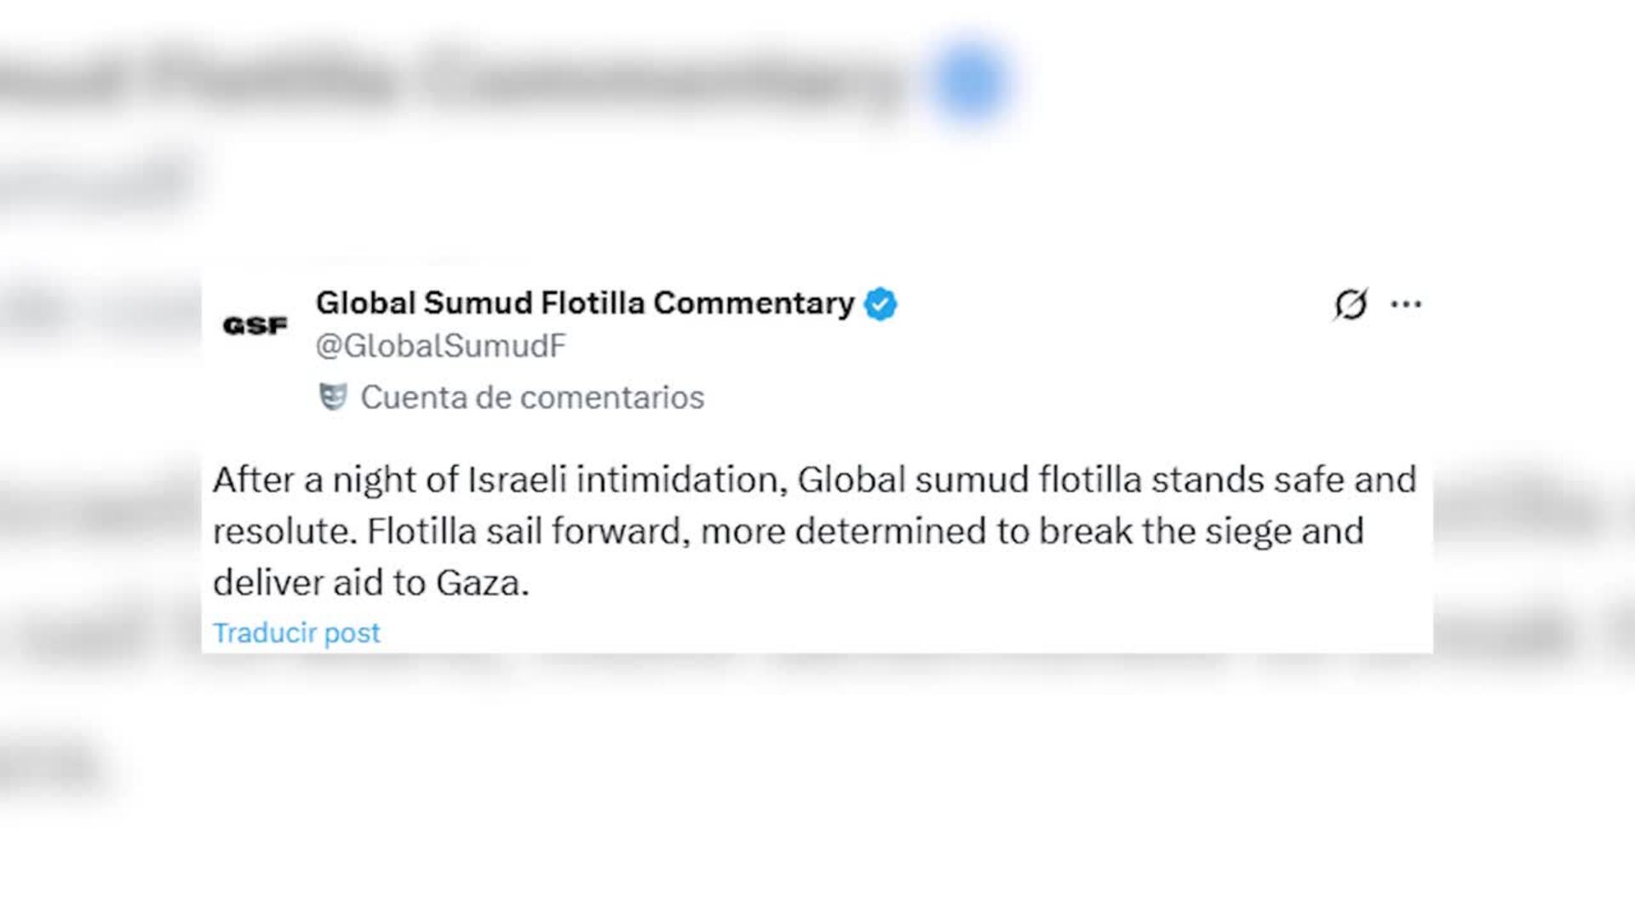Open Grok explanation icon on the post
Viewport: 1635px width, 920px height.
coord(1351,304)
